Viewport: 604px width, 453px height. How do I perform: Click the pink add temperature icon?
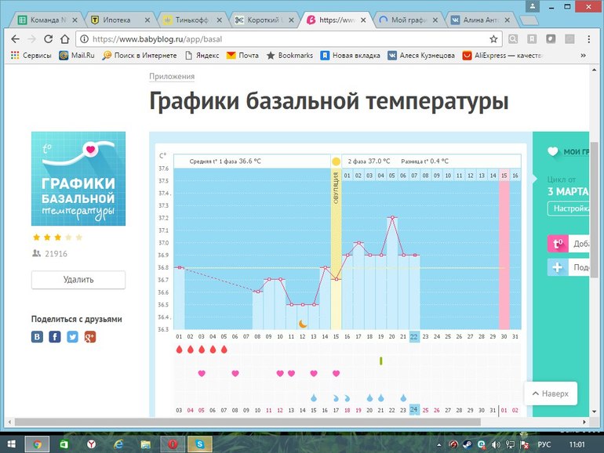click(558, 244)
